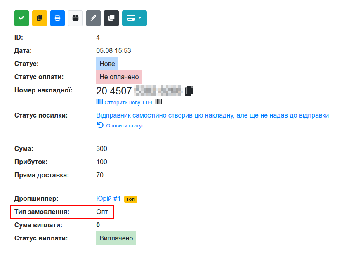Image resolution: width=337 pixels, height=264 pixels.
Task: Open parcel status text link 'Відправник самостійно створив'
Action: point(212,115)
